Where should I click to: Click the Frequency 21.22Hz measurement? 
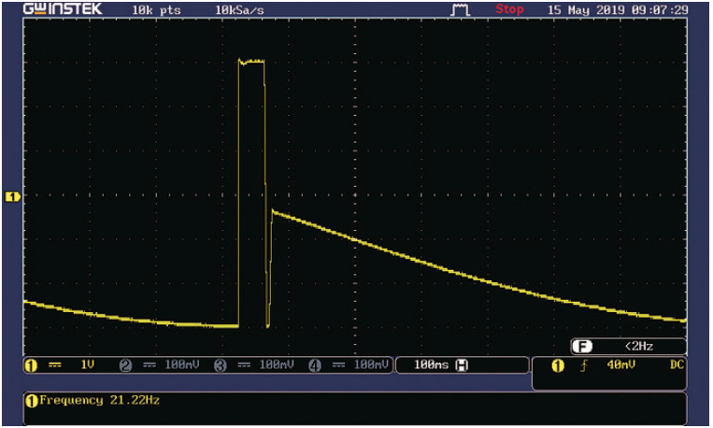pyautogui.click(x=99, y=400)
